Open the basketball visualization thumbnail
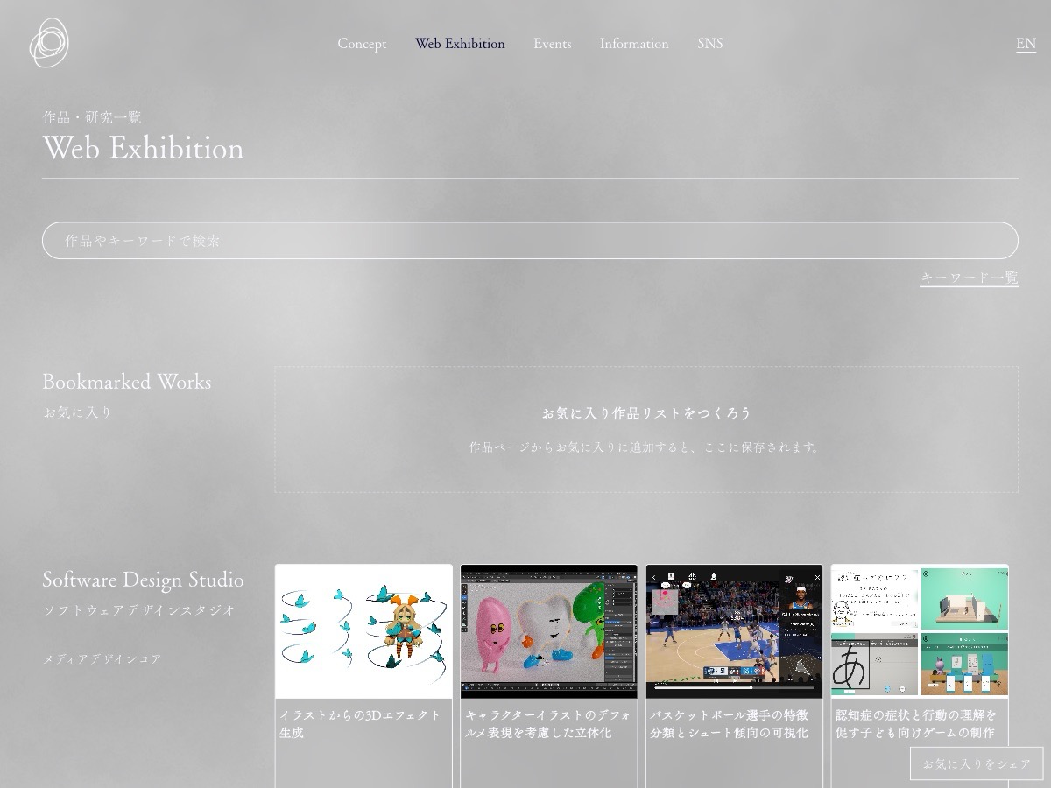 click(x=735, y=631)
